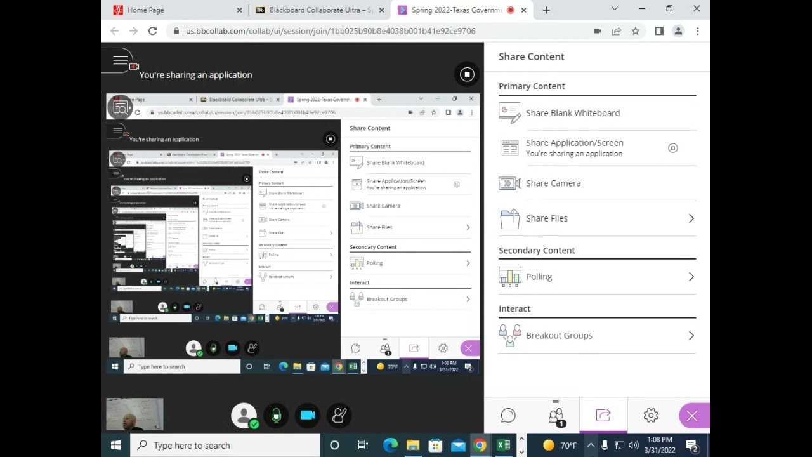Click the Share Blank Whiteboard icon

509,112
